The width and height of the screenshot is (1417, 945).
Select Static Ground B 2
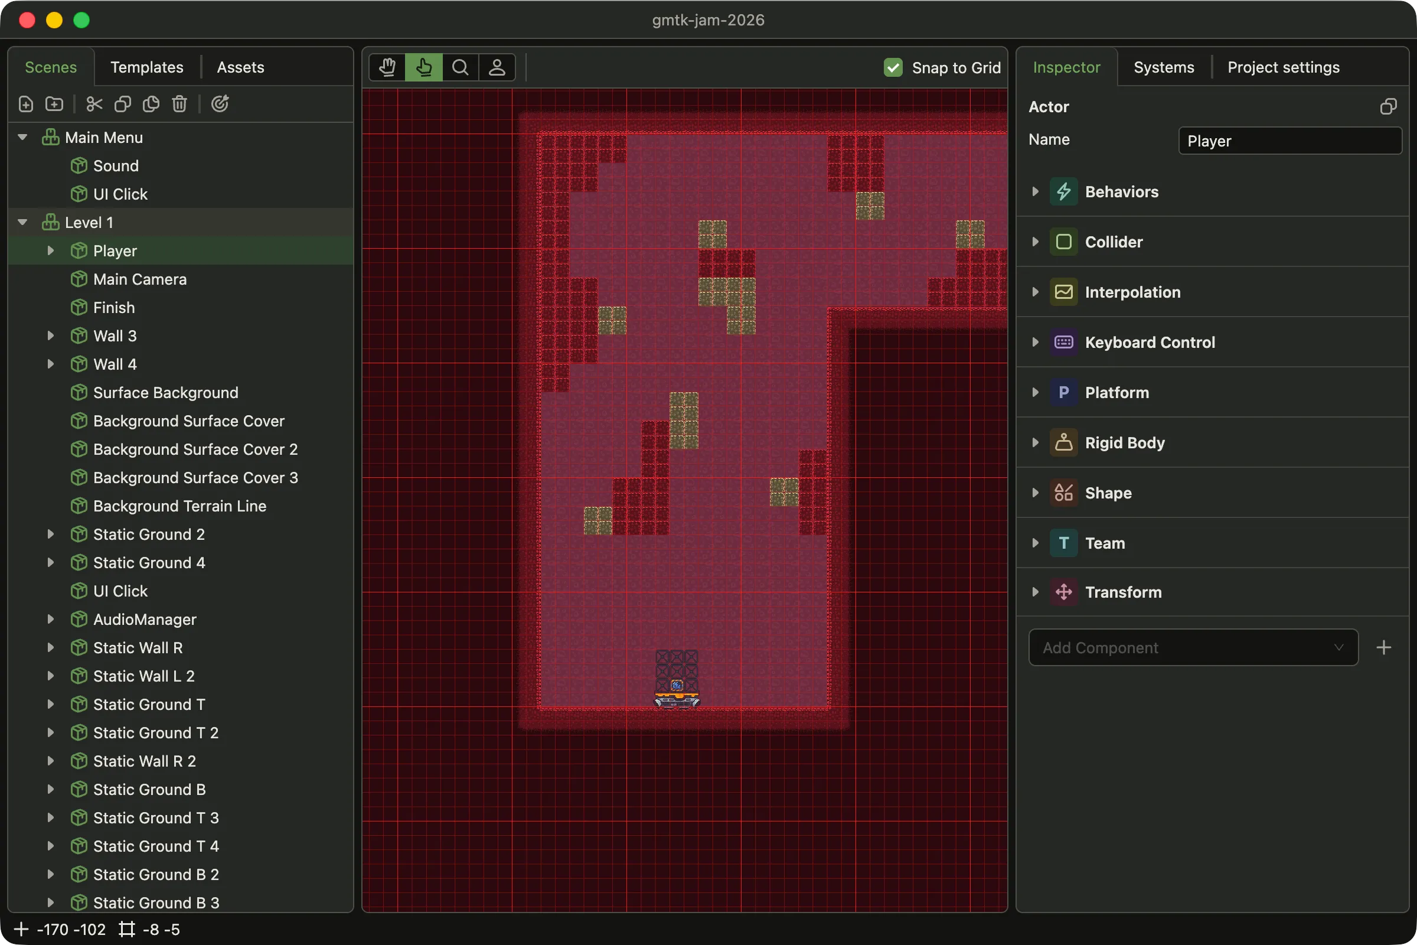point(181,875)
